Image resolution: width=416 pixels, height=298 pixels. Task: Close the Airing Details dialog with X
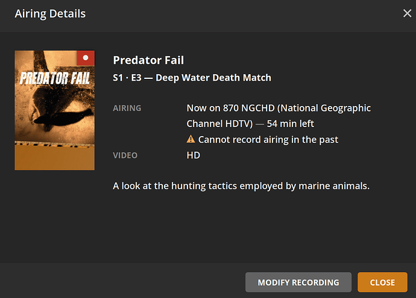pos(407,13)
